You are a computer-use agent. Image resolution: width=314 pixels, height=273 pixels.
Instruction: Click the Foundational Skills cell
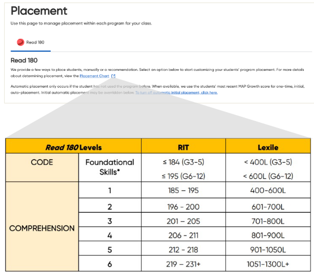point(110,167)
